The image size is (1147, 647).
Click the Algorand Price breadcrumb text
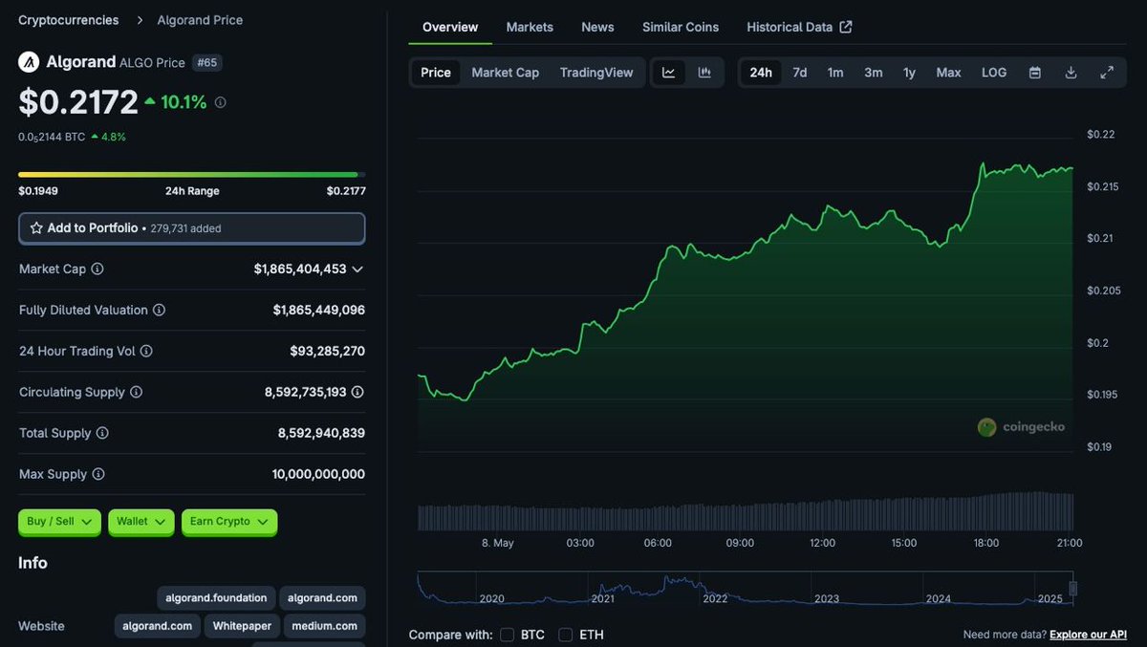pyautogui.click(x=200, y=20)
